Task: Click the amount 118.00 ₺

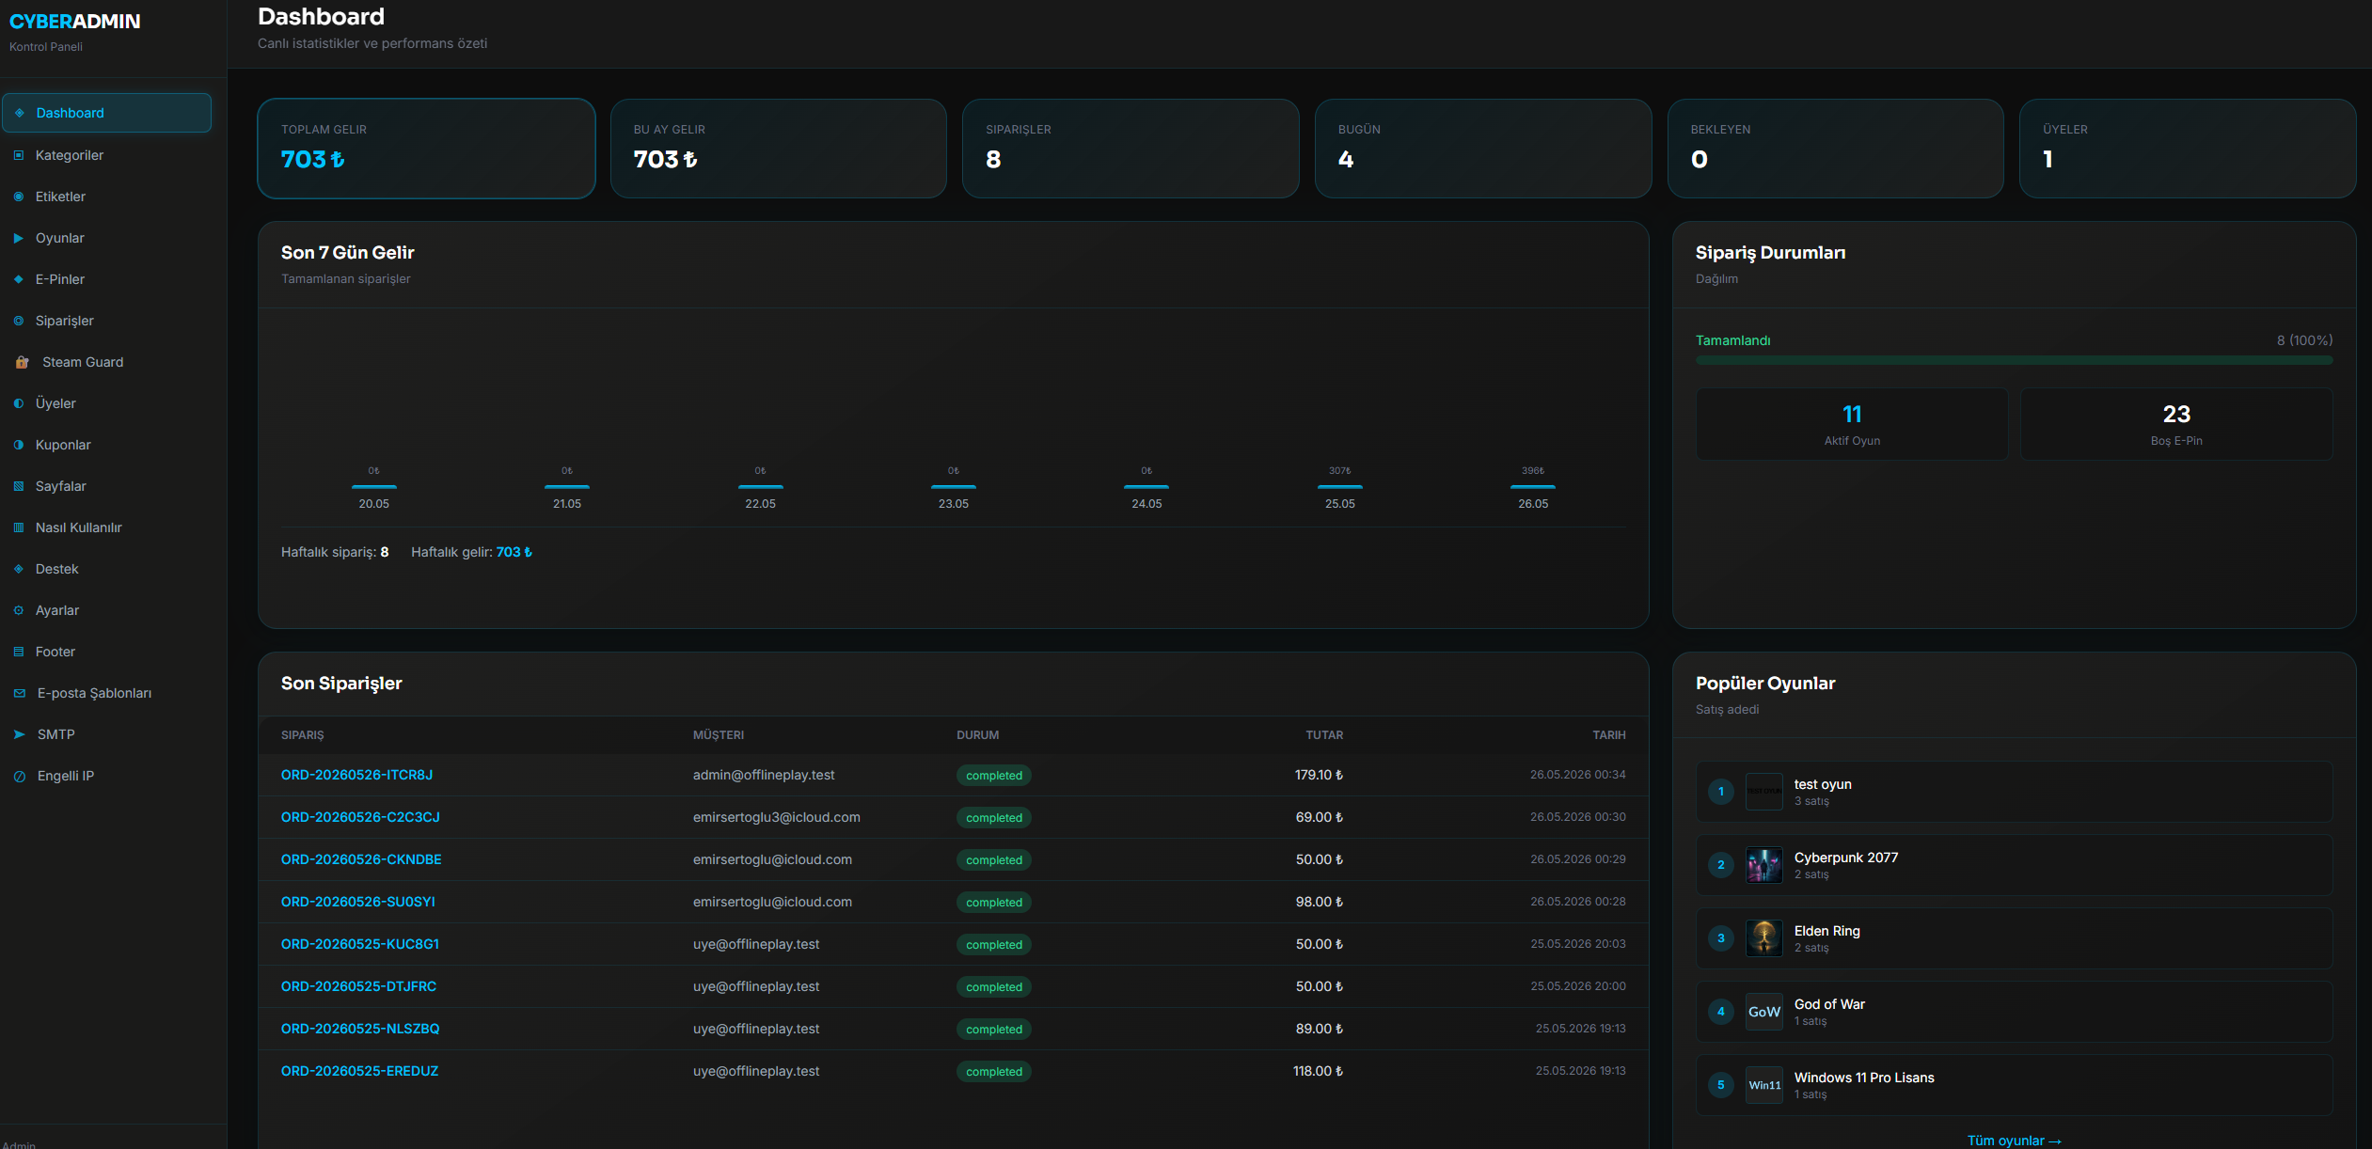Action: 1318,1071
